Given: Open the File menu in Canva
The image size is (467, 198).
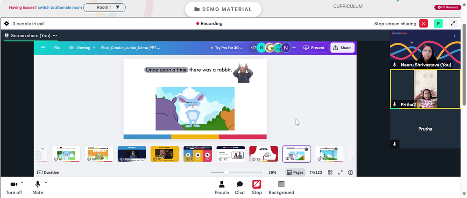Looking at the screenshot, I should [57, 48].
